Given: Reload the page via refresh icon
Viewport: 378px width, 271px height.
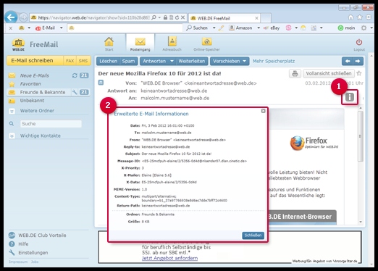Looking at the screenshot, I should (177, 17).
